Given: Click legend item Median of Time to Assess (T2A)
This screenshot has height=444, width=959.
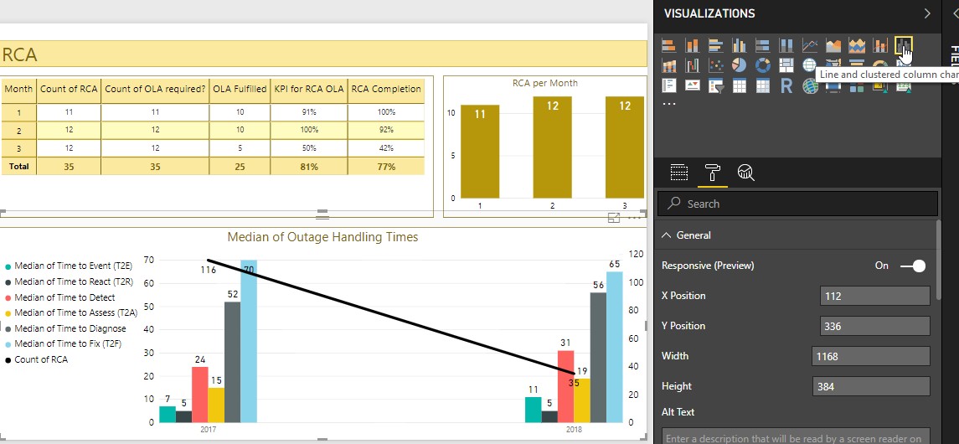Looking at the screenshot, I should (x=71, y=312).
